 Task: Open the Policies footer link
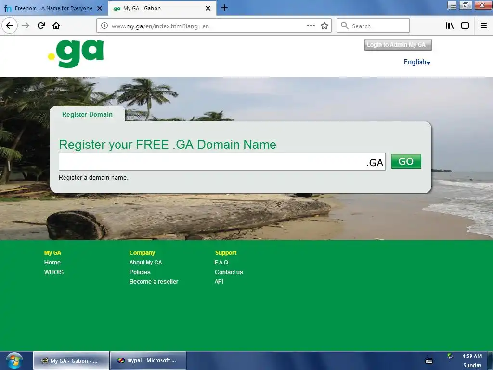point(140,272)
